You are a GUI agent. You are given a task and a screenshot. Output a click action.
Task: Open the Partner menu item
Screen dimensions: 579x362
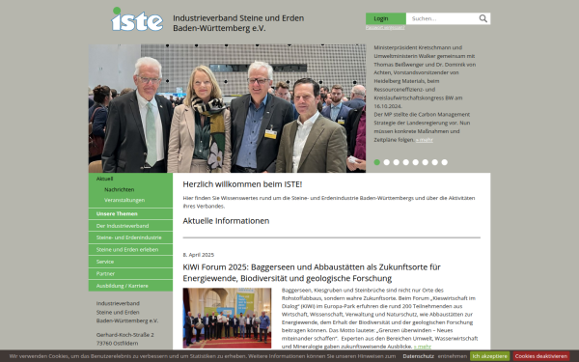click(x=130, y=274)
